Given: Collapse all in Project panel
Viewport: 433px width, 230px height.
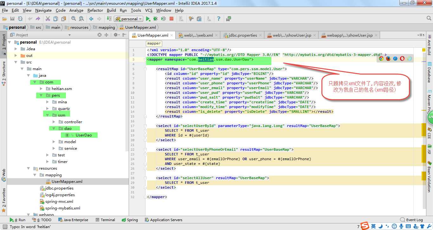Looking at the screenshot, I should pyautogui.click(x=107, y=35).
